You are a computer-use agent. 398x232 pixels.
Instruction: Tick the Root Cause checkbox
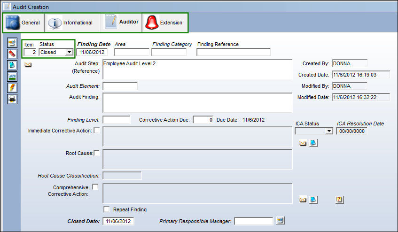pos(97,153)
